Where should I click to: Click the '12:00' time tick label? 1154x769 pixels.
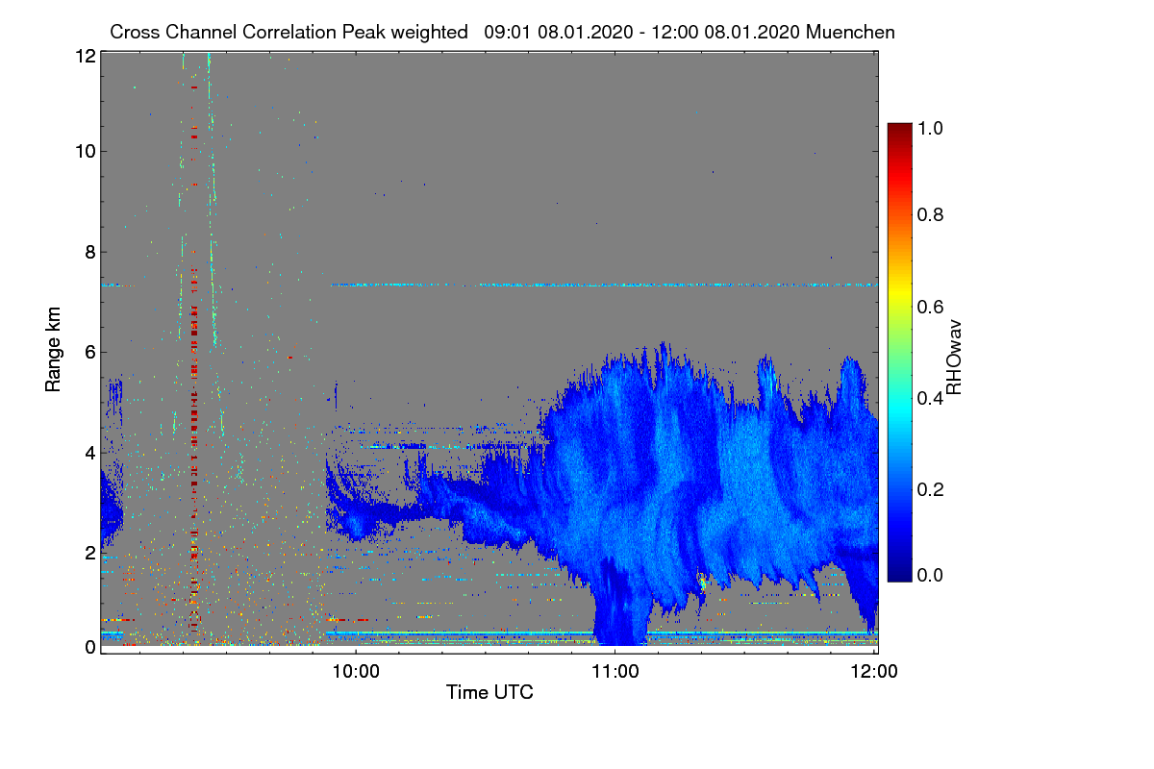pos(875,672)
